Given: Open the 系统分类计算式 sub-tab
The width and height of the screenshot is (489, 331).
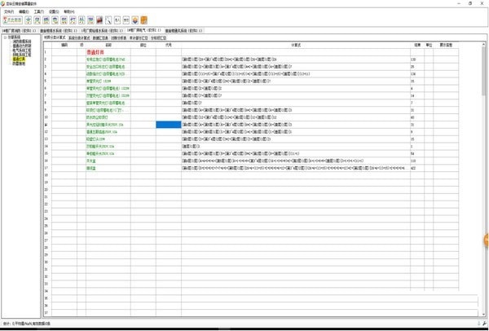Looking at the screenshot, I should pos(79,38).
